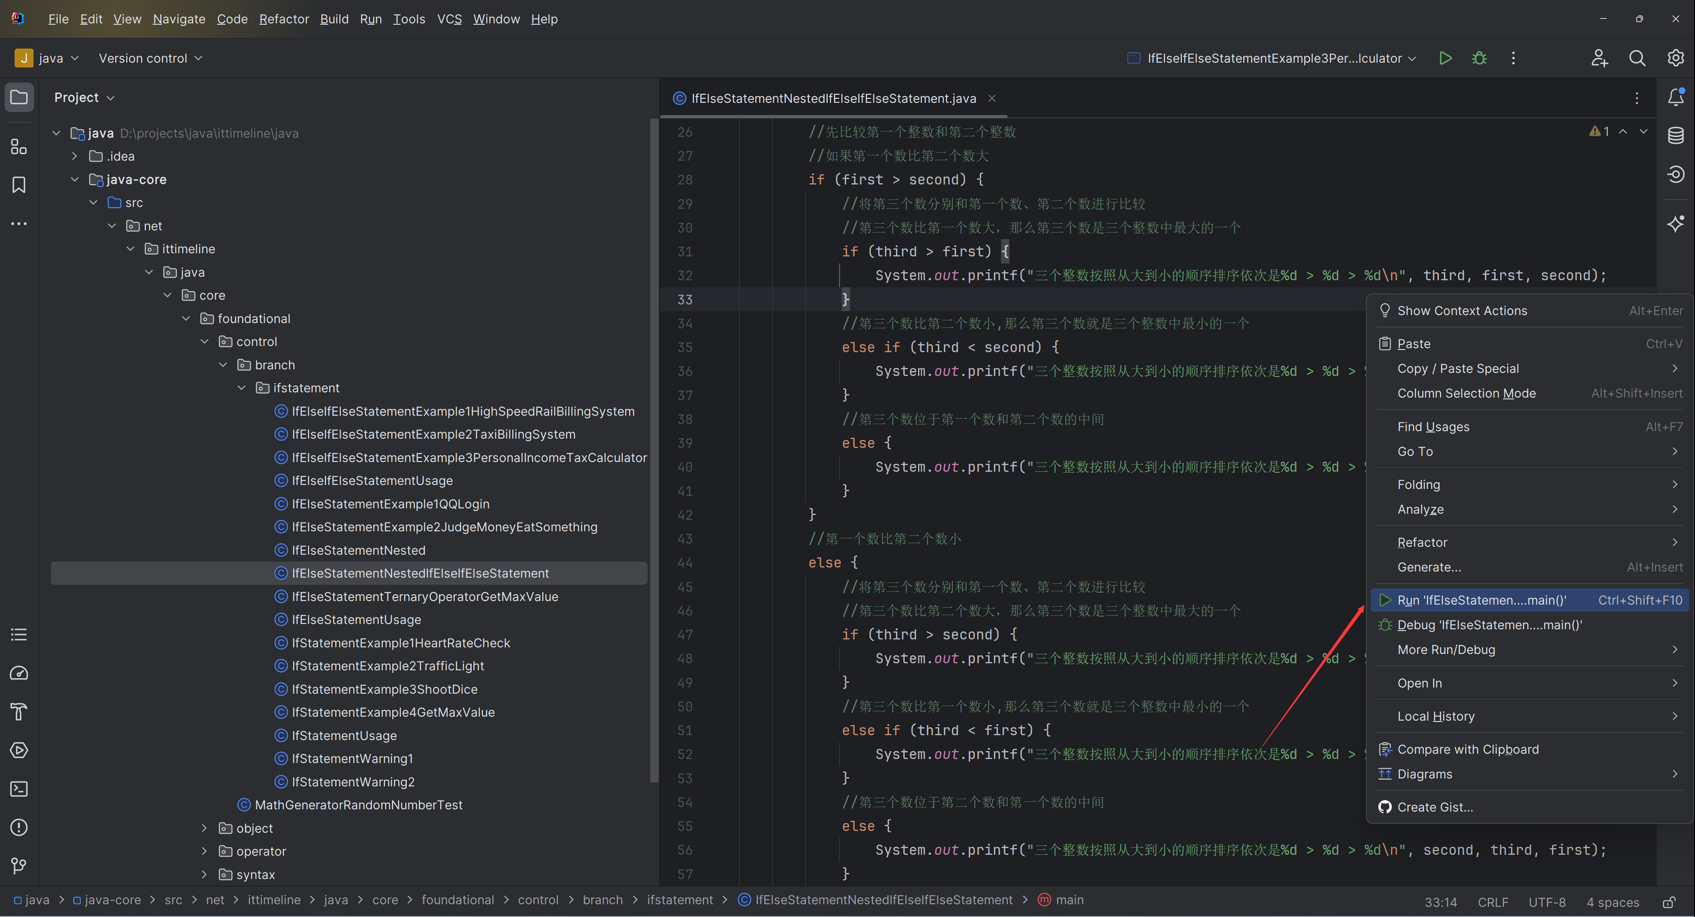The image size is (1695, 917).
Task: Open More Actions menu next to Debug
Action: pos(1513,58)
